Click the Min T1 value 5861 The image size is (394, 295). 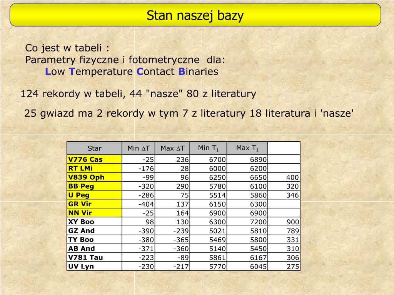217,257
